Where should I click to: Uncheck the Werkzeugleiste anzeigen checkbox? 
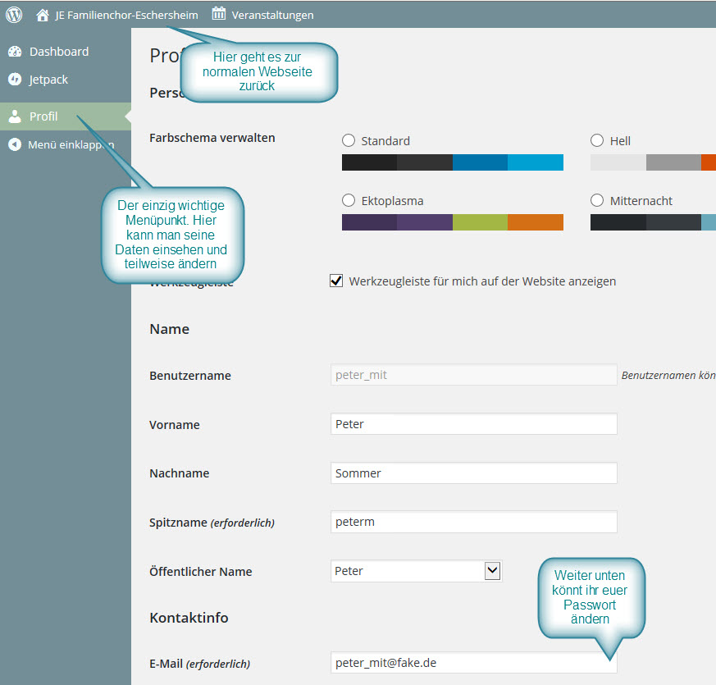(336, 281)
